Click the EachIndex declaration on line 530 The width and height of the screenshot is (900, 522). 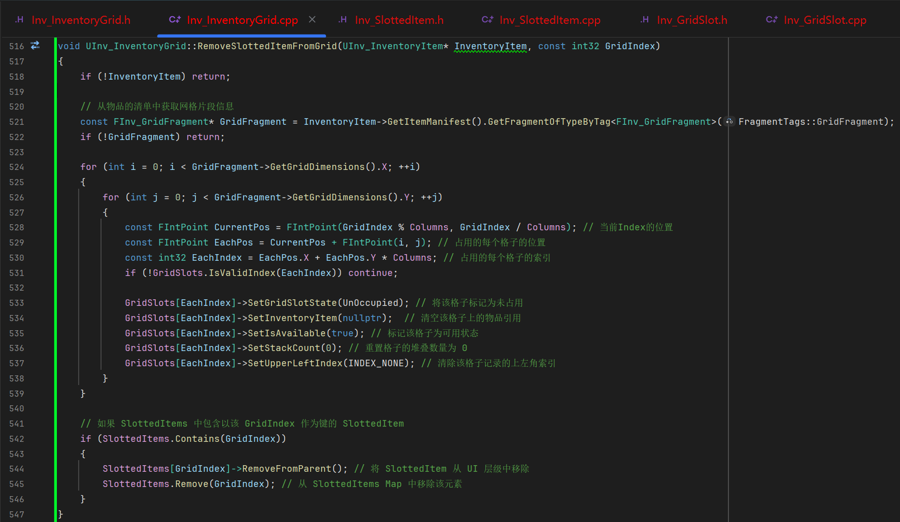[217, 258]
